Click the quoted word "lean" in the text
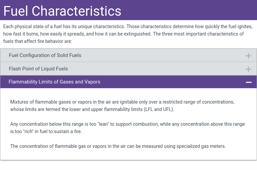The image size is (257, 170). tap(102, 124)
